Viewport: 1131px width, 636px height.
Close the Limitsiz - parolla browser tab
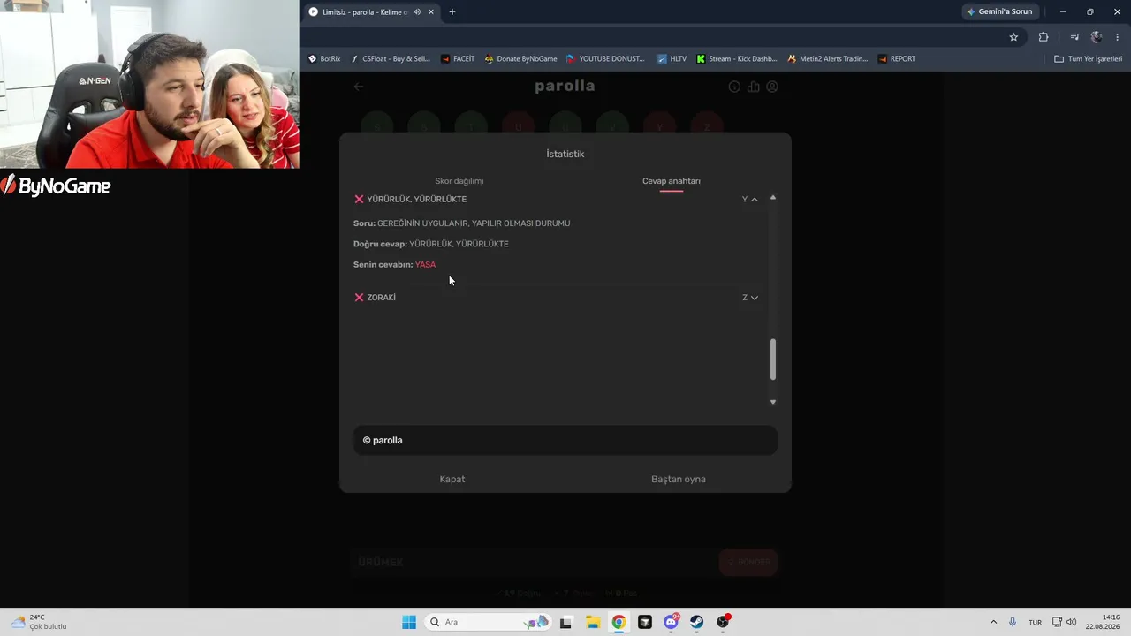pyautogui.click(x=431, y=12)
